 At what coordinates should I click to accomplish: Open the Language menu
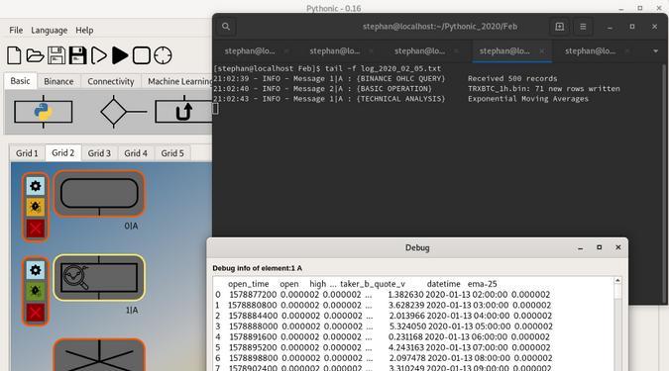tap(50, 31)
